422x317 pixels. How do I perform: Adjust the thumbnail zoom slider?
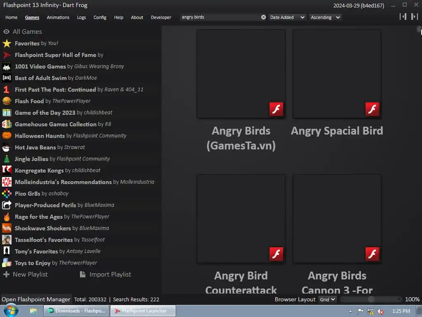pos(371,299)
